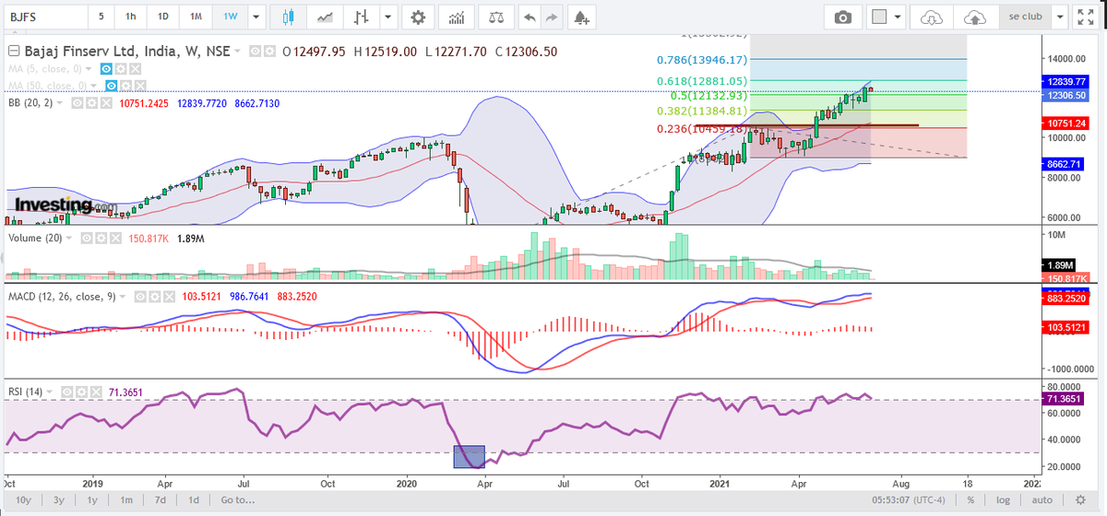Viewport: 1107px width, 516px height.
Task: Switch to area chart style
Action: pyautogui.click(x=325, y=17)
